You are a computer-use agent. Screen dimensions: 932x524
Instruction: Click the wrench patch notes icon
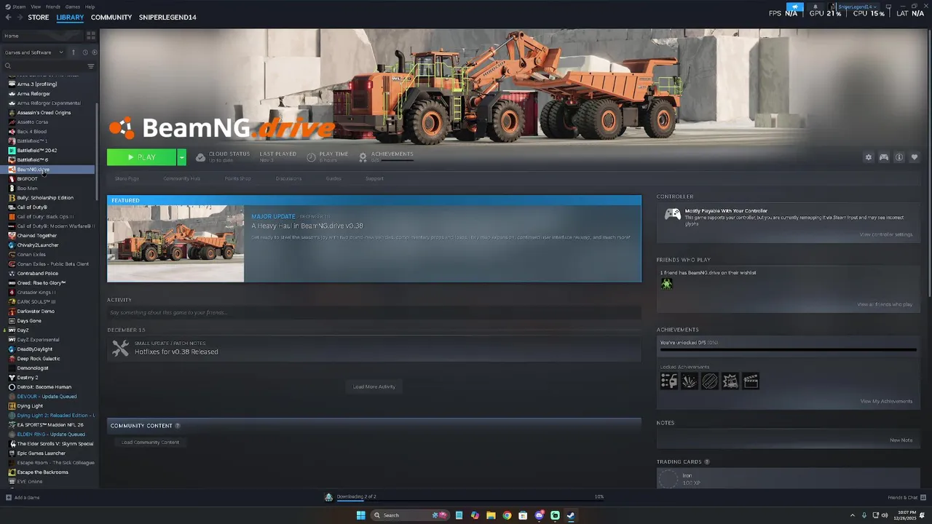120,349
